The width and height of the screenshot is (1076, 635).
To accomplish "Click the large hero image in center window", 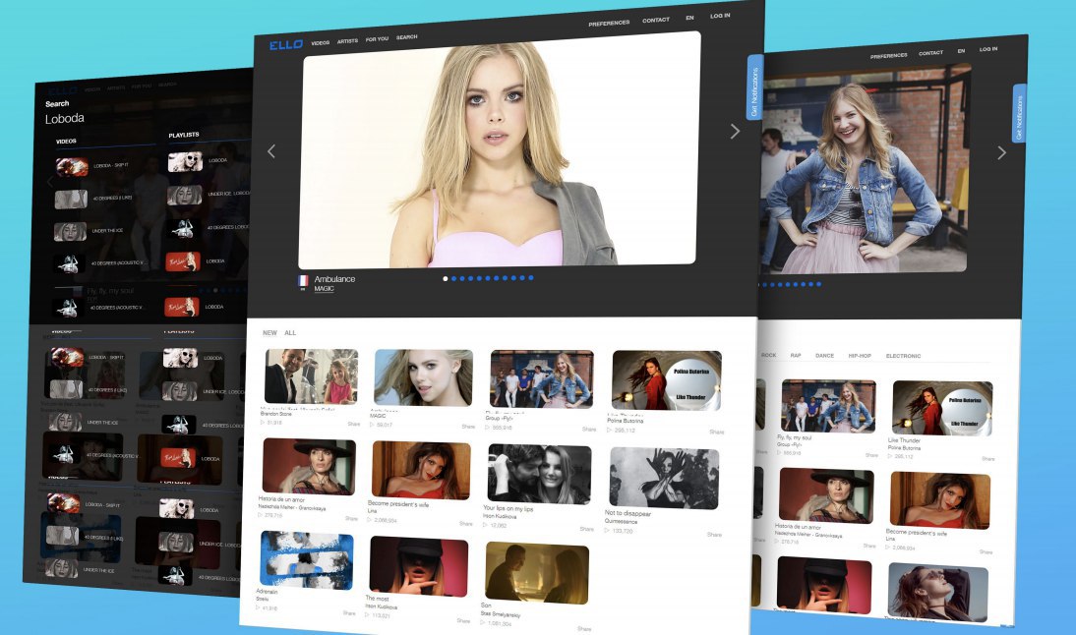I will (500, 150).
